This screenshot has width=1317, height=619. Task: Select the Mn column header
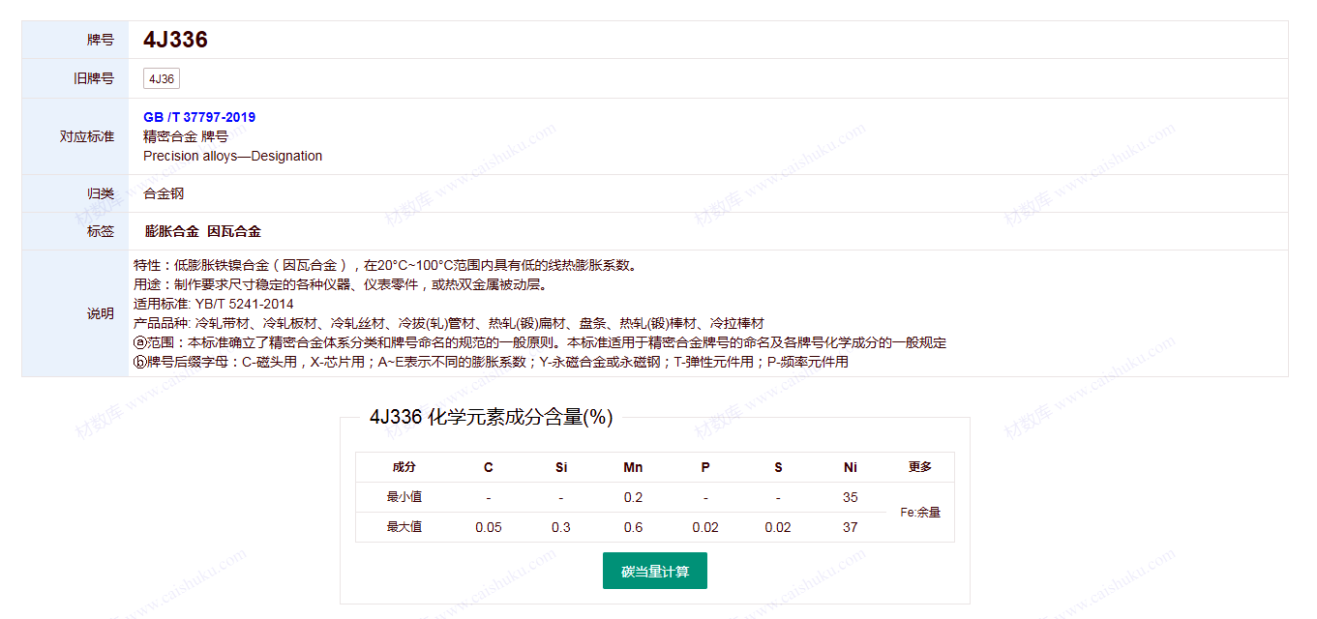pos(633,467)
